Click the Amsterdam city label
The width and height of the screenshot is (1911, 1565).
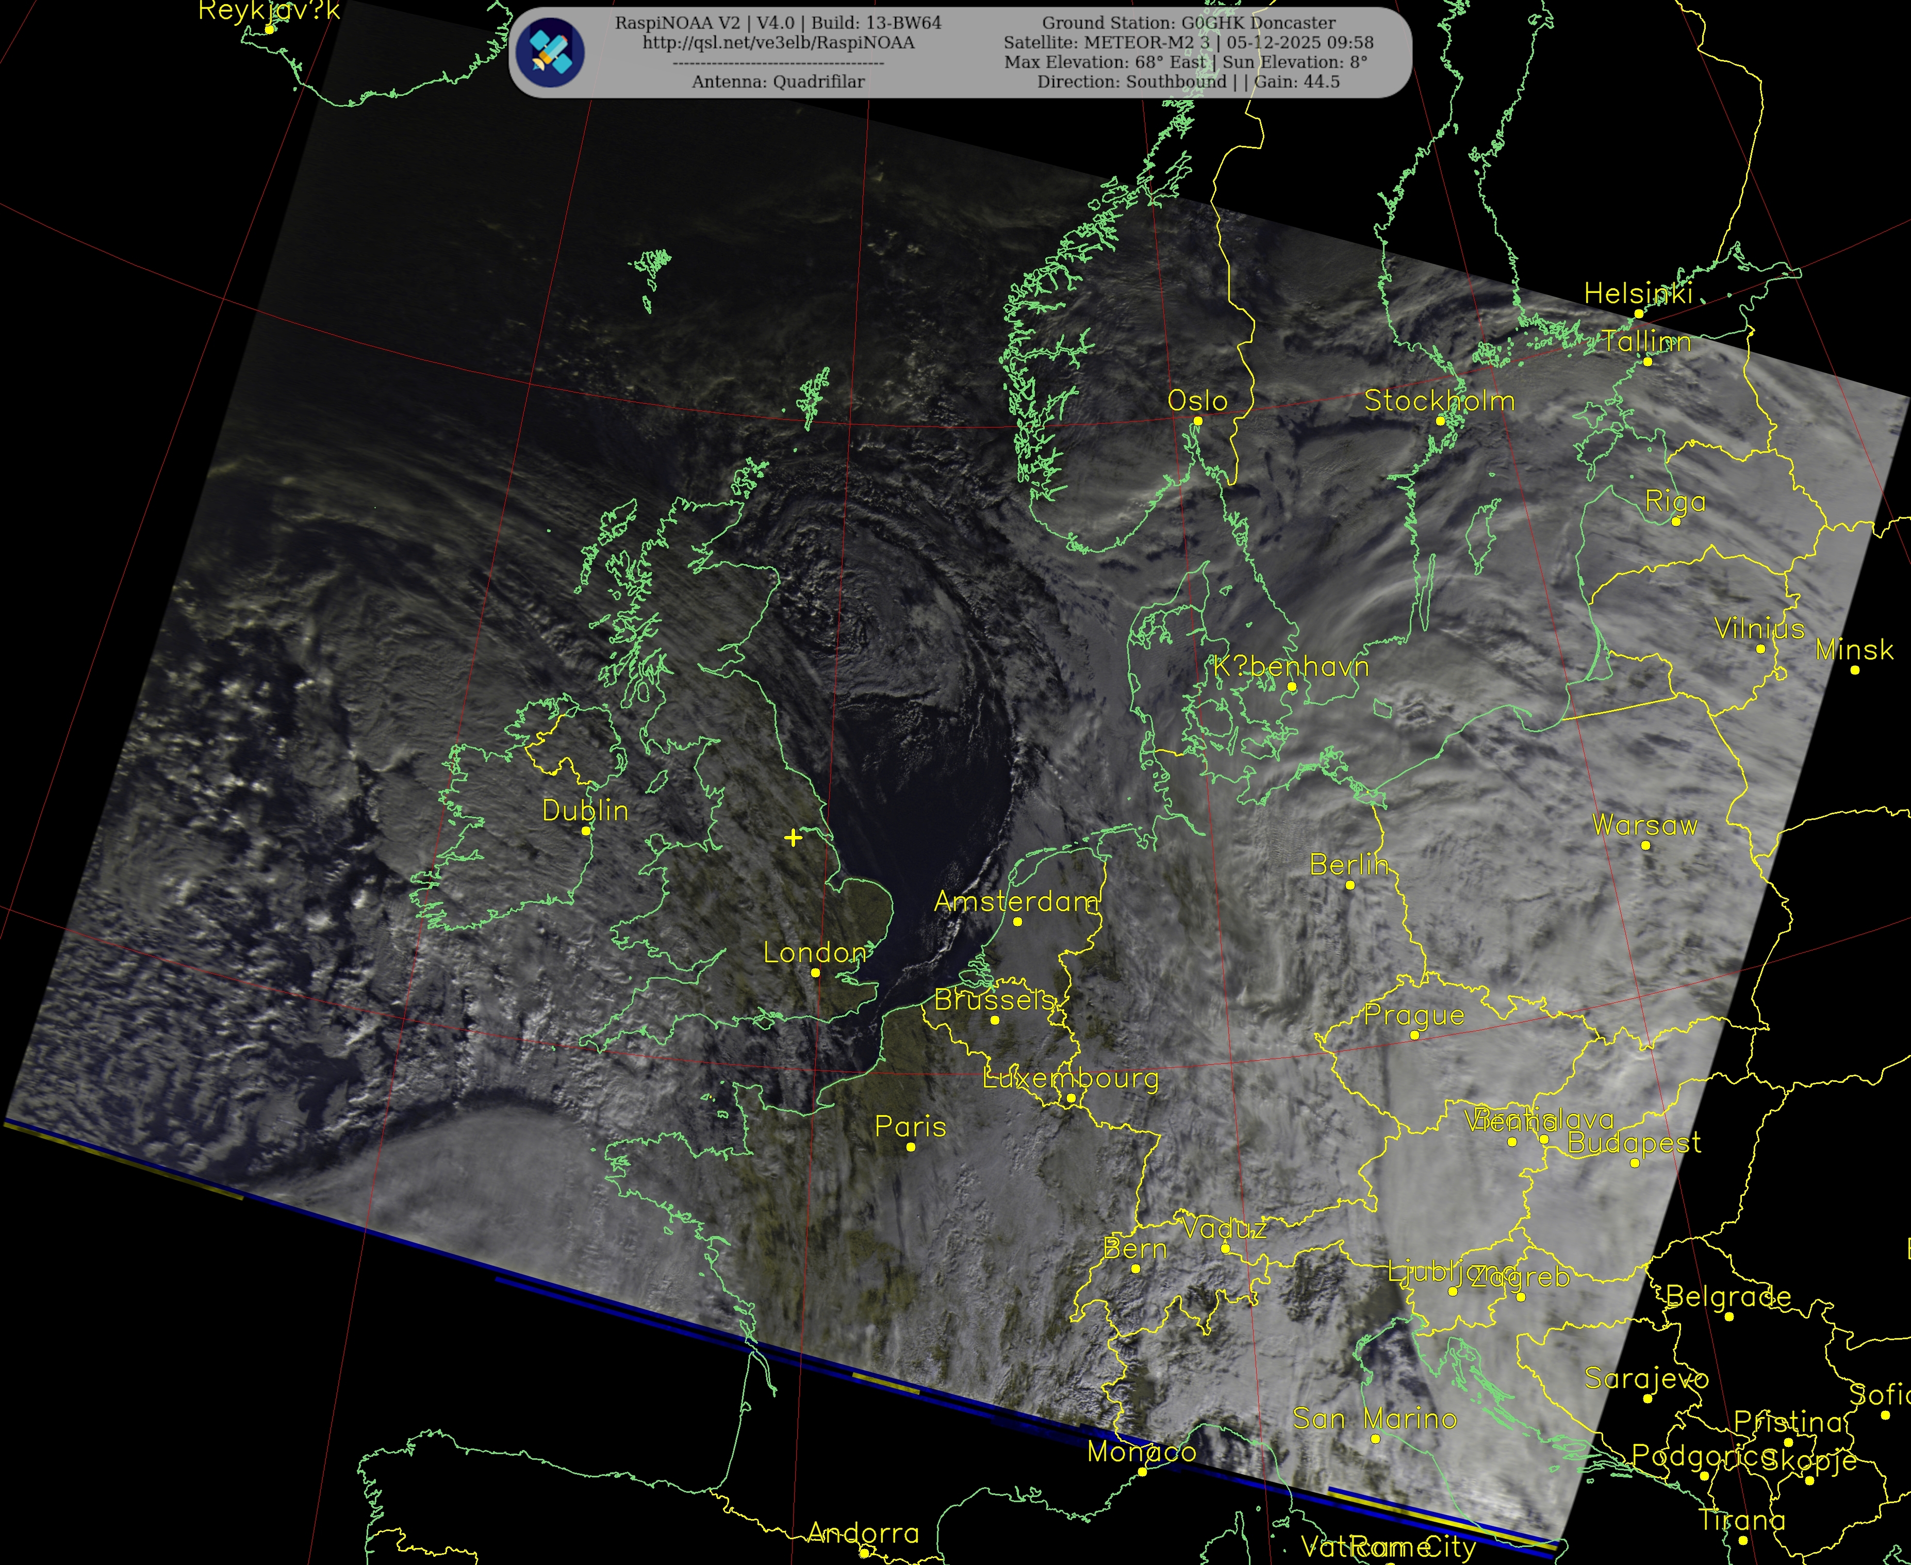pos(1016,901)
